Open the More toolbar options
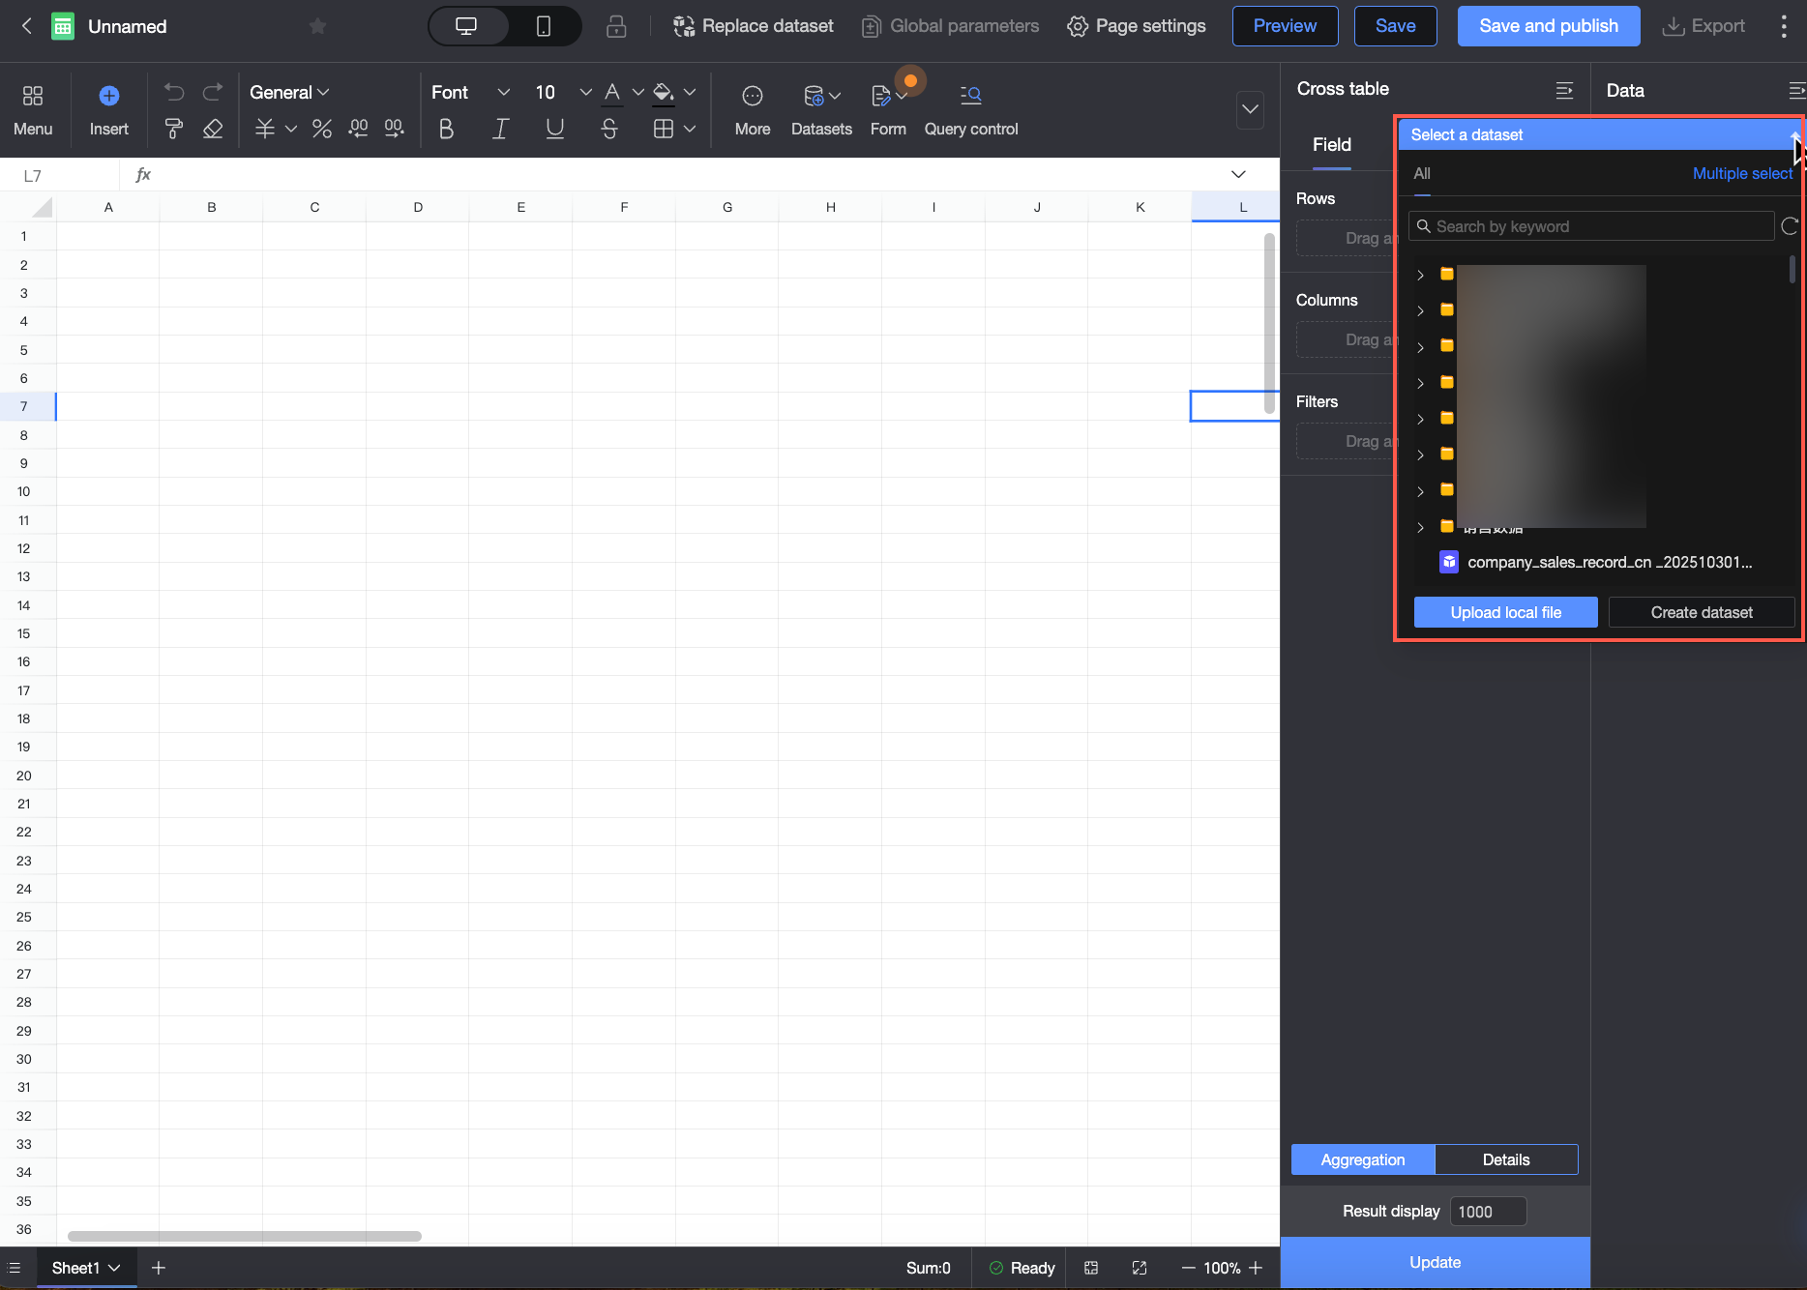1807x1290 pixels. pyautogui.click(x=753, y=109)
